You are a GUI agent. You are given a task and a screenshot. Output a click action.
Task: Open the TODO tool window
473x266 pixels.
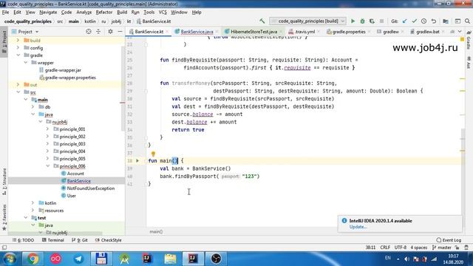pyautogui.click(x=23, y=240)
